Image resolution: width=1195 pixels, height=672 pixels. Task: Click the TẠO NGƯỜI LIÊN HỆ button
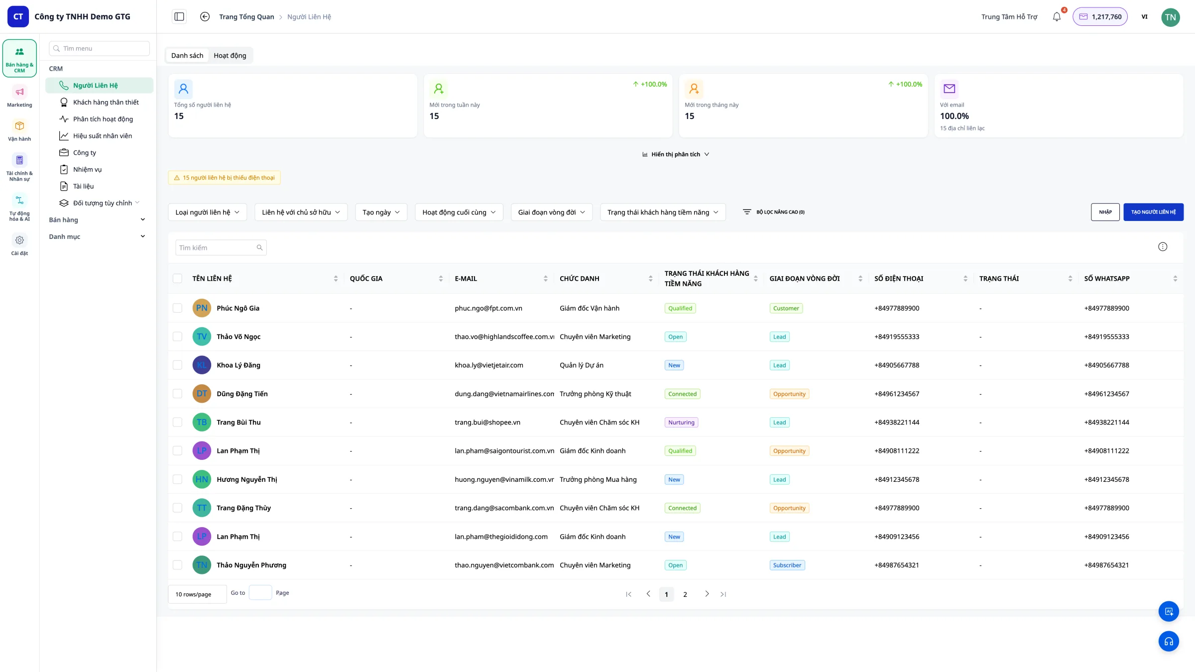[1154, 212]
